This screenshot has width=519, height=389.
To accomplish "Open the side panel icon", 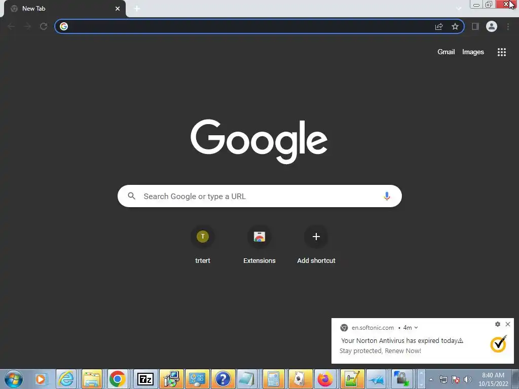I will [475, 26].
